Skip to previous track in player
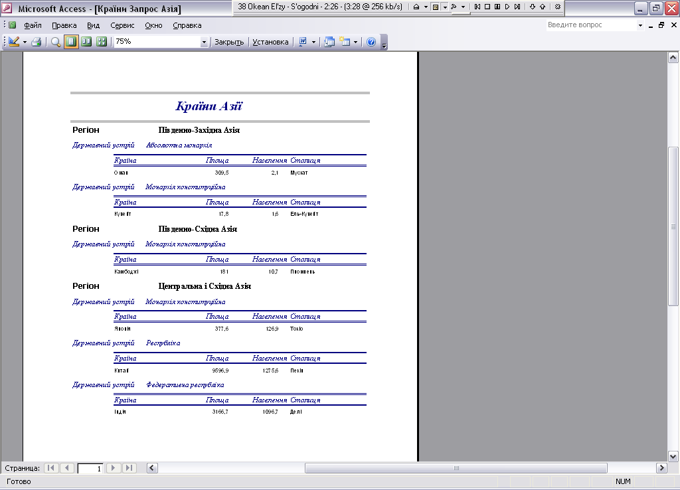The height and width of the screenshot is (490, 680). click(477, 7)
